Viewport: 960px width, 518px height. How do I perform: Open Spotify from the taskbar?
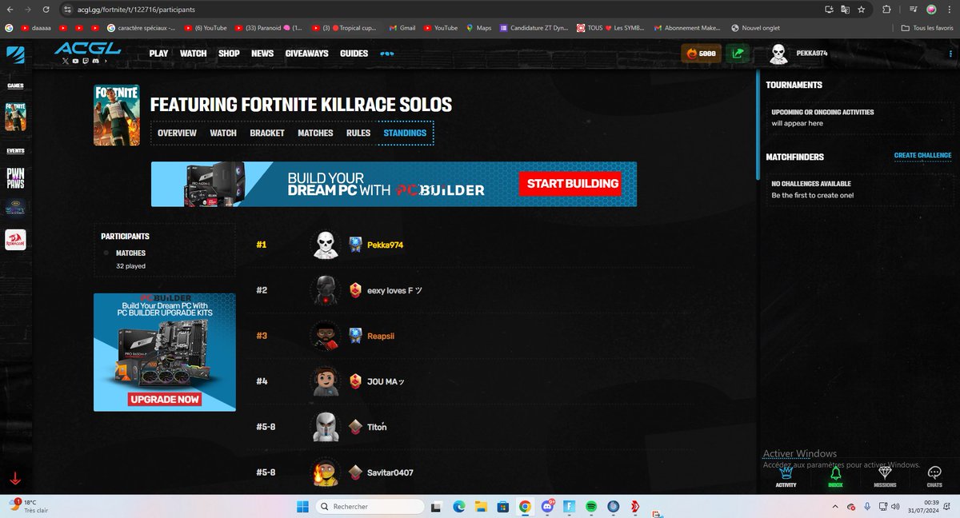[591, 506]
